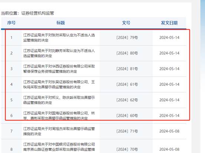
Task: Open 周旭杰 warning letter decision link
Action: tap(59, 131)
